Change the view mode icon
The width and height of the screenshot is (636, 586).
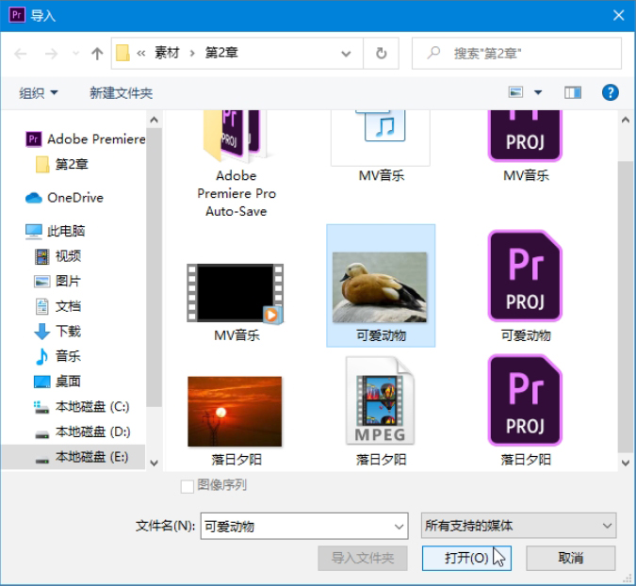(x=515, y=92)
